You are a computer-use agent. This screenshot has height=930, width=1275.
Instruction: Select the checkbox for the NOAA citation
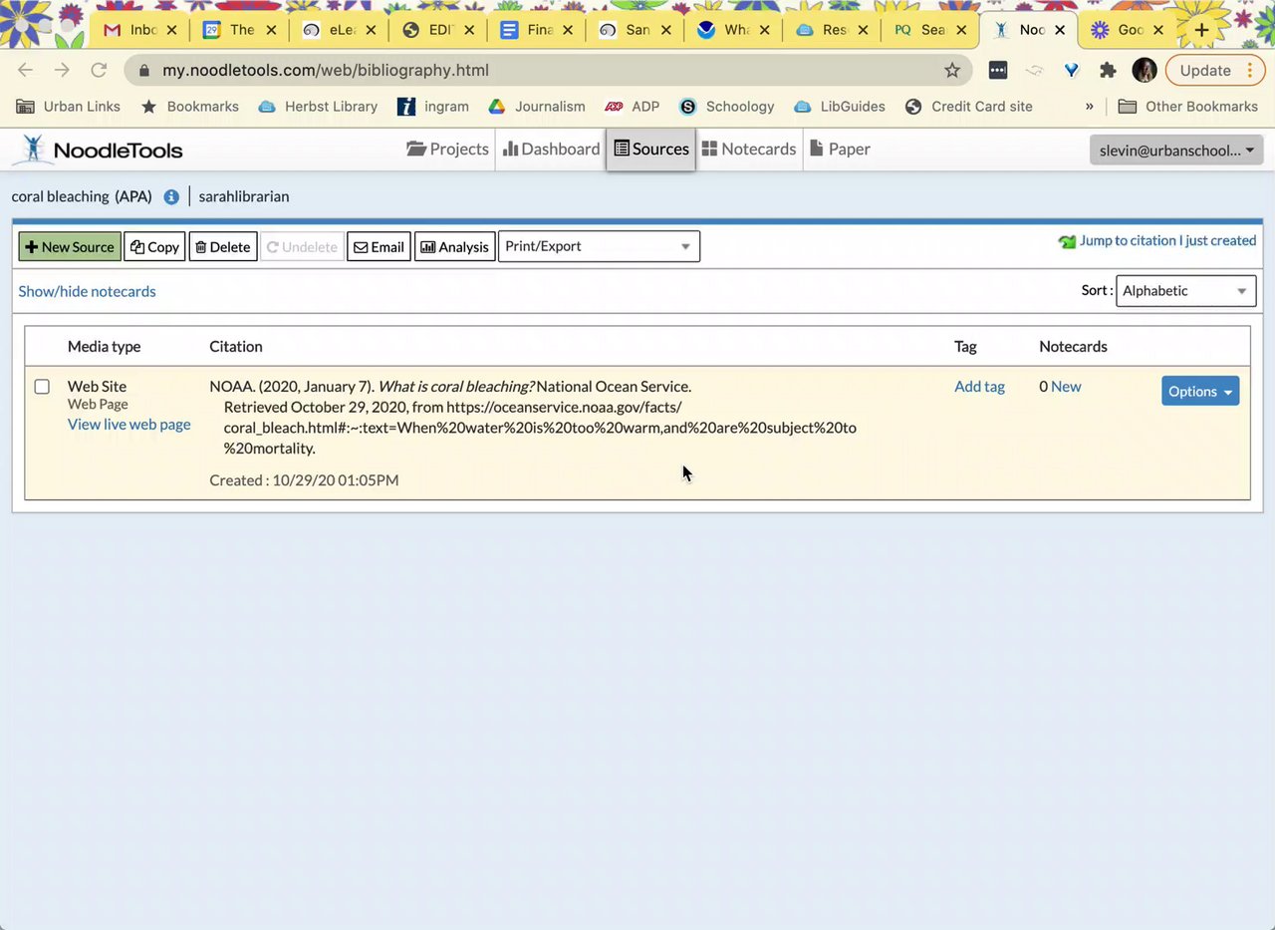click(x=42, y=387)
